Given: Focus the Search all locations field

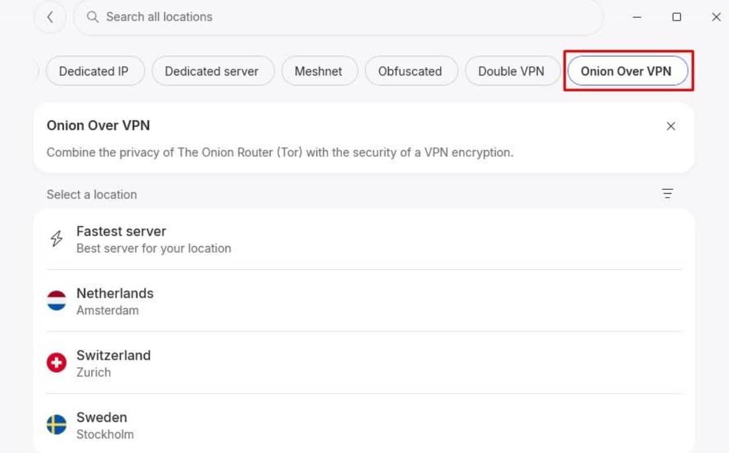Looking at the screenshot, I should pyautogui.click(x=339, y=17).
